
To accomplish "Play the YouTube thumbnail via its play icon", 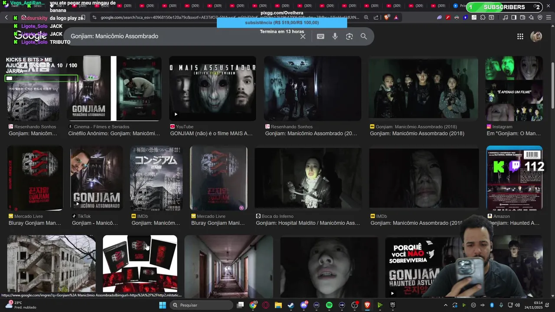I will tap(176, 114).
